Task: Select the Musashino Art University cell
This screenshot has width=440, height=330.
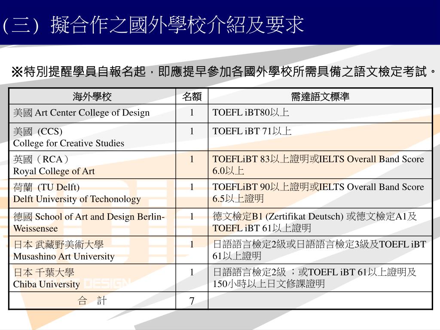Action: pyautogui.click(x=92, y=250)
